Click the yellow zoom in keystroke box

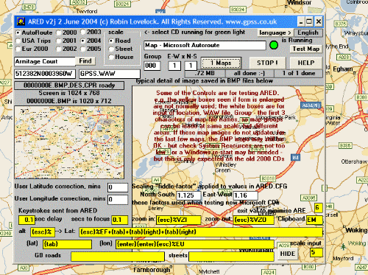179,220
